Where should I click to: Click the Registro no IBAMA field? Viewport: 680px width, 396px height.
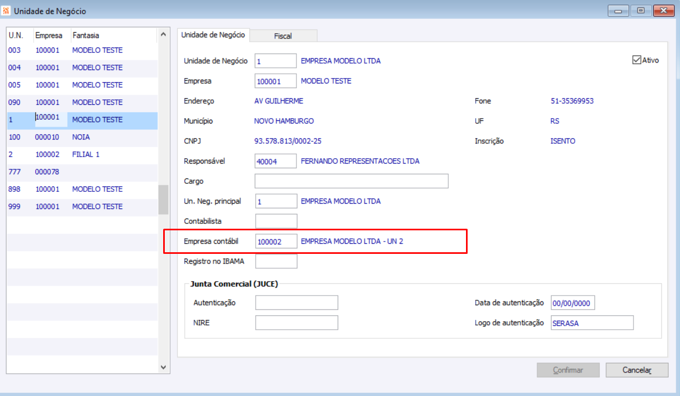(276, 261)
